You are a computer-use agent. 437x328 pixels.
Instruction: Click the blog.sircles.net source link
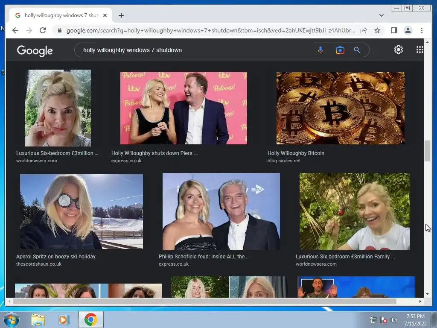coord(284,161)
